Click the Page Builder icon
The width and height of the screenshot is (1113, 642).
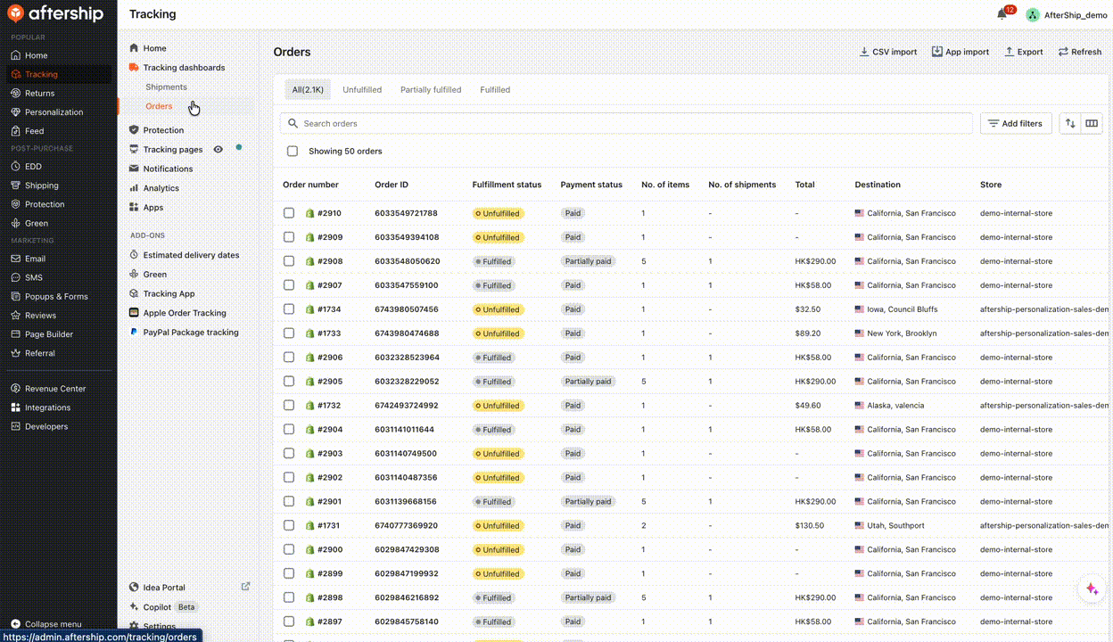pyautogui.click(x=16, y=334)
